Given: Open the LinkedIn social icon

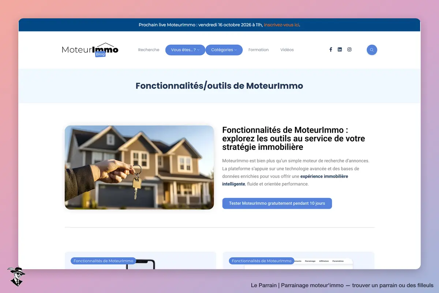Looking at the screenshot, I should click(340, 49).
